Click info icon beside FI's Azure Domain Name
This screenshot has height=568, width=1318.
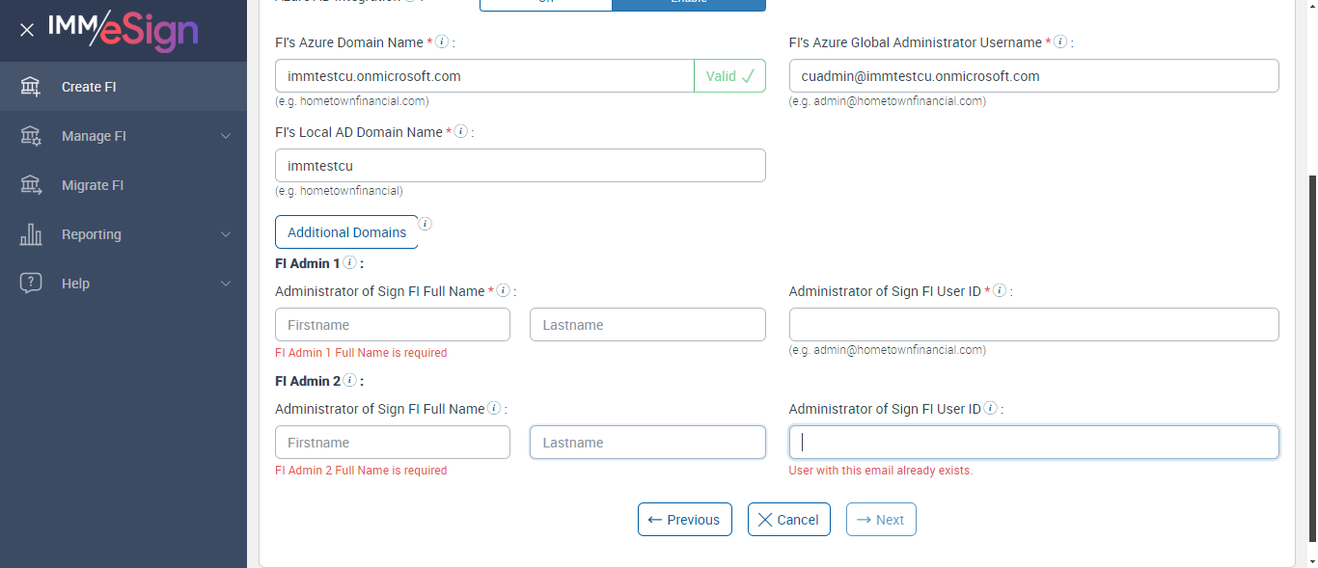(442, 42)
